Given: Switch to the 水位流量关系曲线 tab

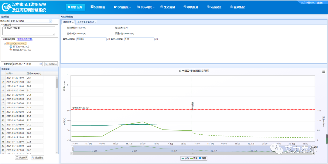Looking at the screenshot, I should pyautogui.click(x=86, y=22).
